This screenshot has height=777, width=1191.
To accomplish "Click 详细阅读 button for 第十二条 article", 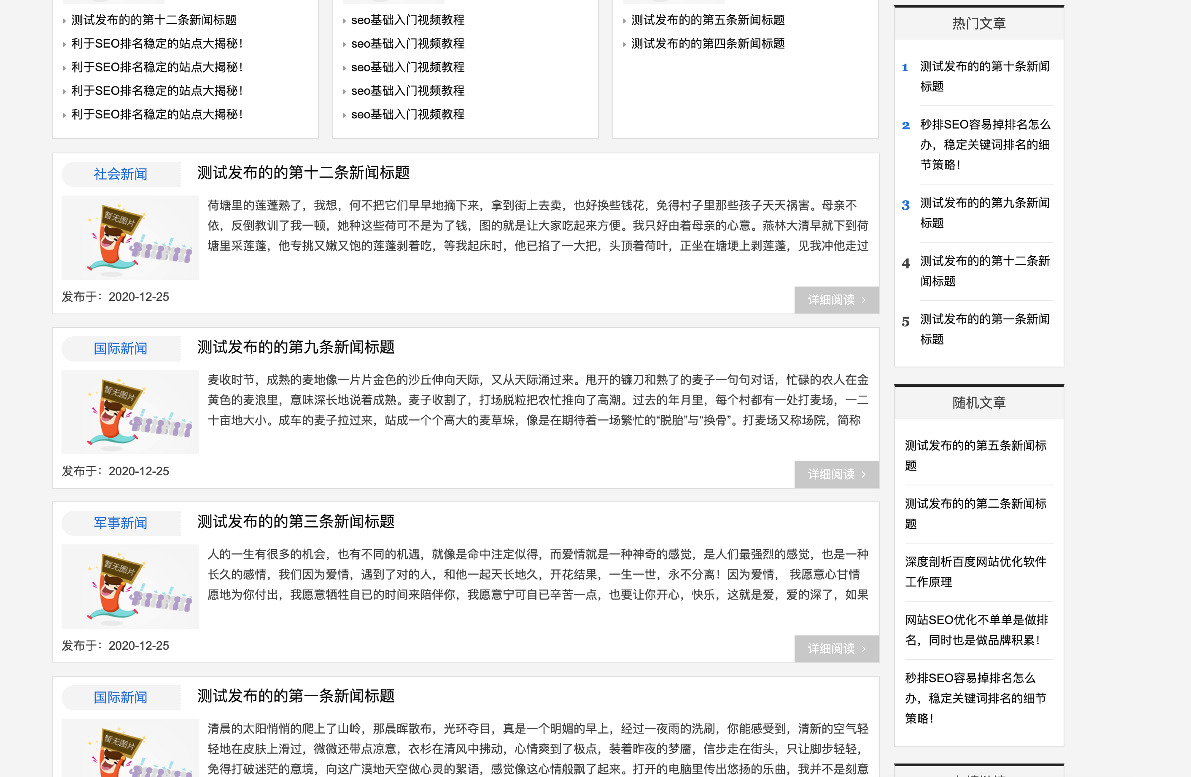I will 836,300.
